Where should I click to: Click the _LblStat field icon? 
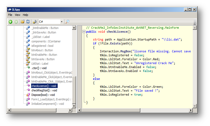coord(28,37)
